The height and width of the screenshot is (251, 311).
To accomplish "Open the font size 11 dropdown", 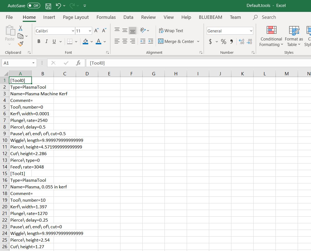I will tap(90, 31).
